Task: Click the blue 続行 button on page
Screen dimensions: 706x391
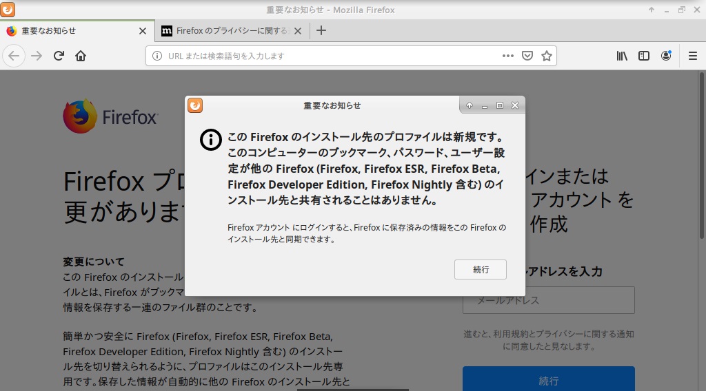Action: (548, 379)
